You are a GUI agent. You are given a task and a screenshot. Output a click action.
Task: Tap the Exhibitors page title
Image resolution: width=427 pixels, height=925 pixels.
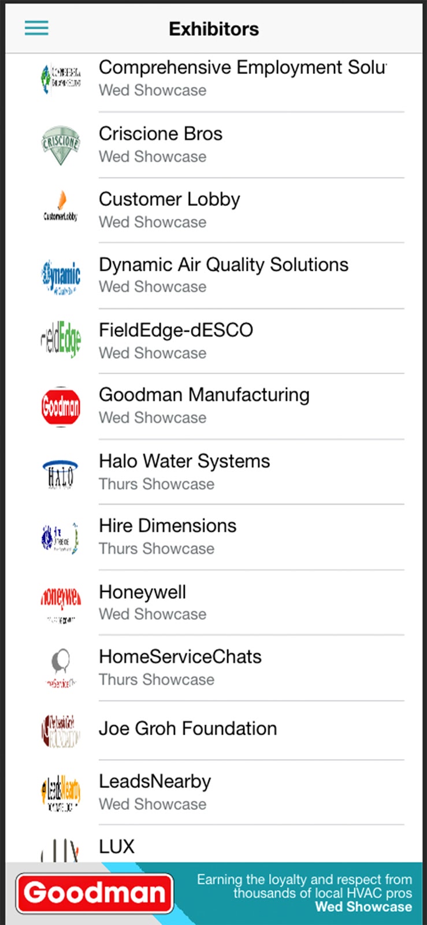[x=214, y=29]
